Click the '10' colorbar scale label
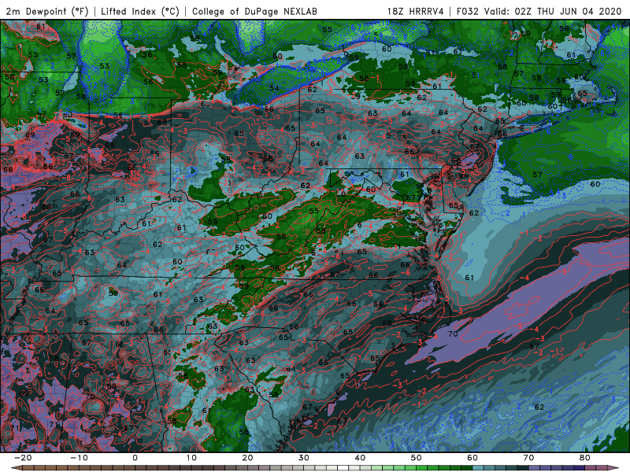The width and height of the screenshot is (630, 472). coord(191,458)
